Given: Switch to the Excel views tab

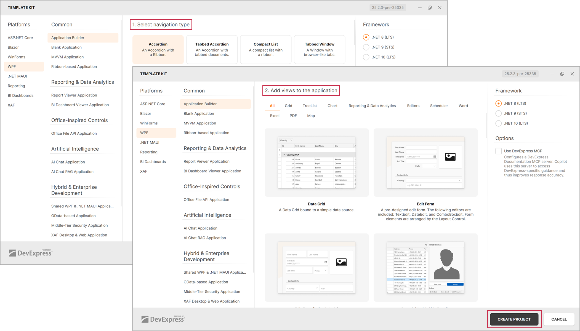Looking at the screenshot, I should (x=274, y=116).
